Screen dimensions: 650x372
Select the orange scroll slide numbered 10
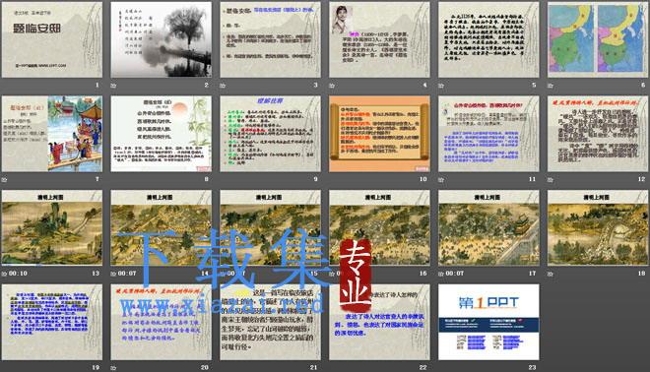[379, 134]
